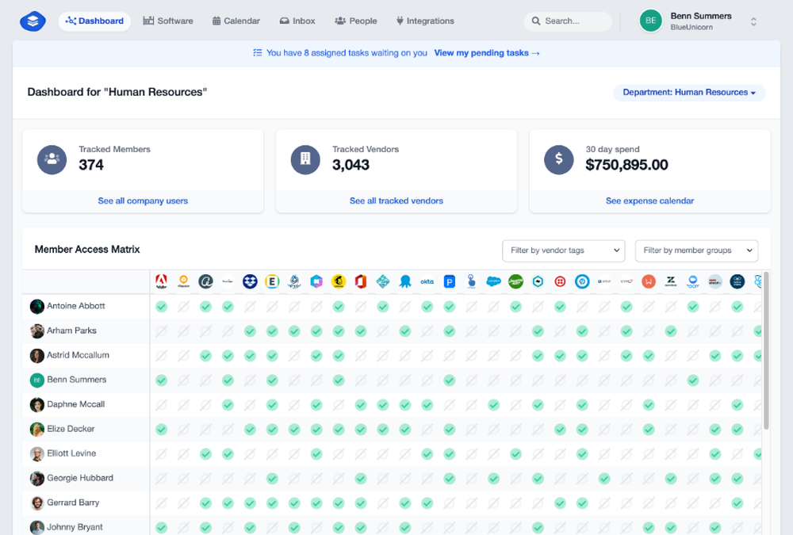Toggle Gerrard Barry's Dropbox access check
793x535 pixels.
(x=250, y=503)
